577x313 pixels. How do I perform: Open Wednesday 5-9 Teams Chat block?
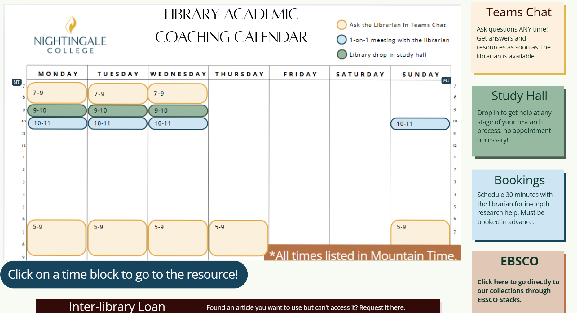178,238
